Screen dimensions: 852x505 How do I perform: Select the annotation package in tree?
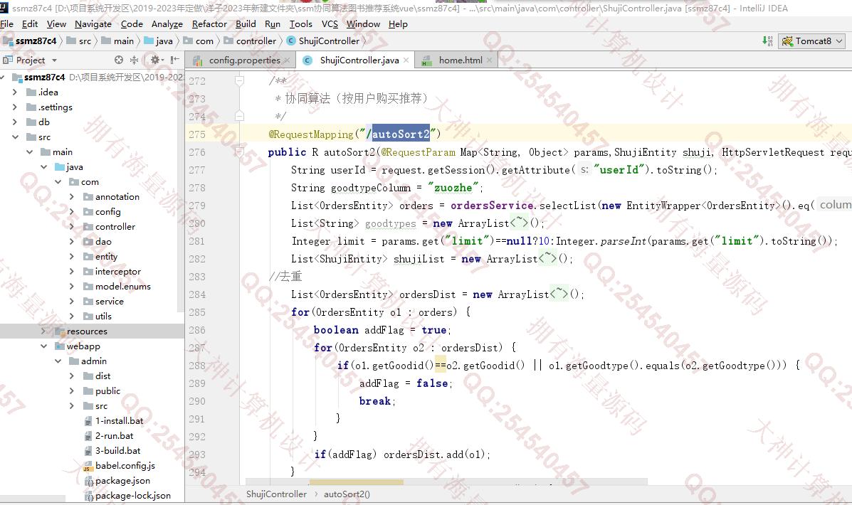pos(117,196)
